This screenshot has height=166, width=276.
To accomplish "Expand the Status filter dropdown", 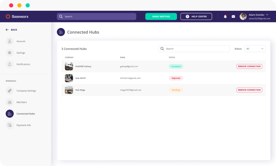I will [255, 49].
